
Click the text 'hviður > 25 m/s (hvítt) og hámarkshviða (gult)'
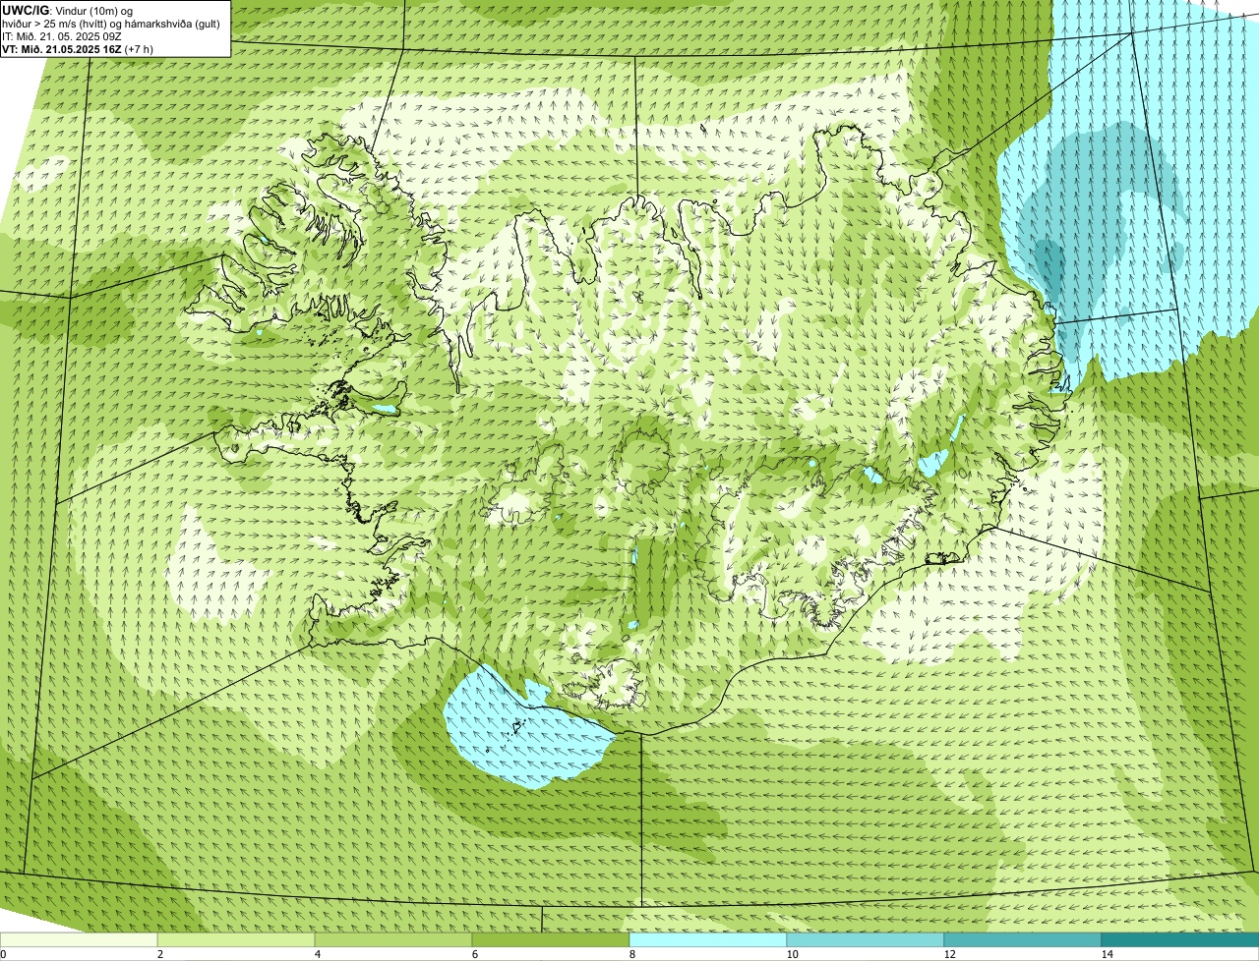point(111,24)
